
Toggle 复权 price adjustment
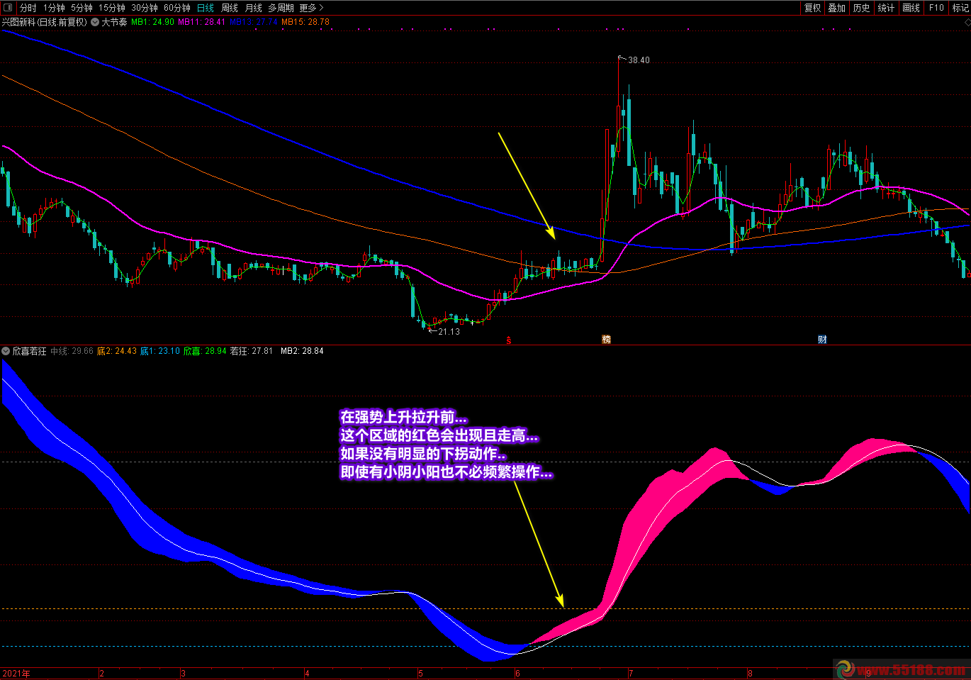click(x=812, y=8)
